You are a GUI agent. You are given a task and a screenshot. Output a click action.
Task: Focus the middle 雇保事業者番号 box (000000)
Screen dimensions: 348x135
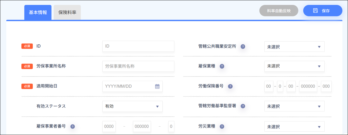(x=142, y=126)
